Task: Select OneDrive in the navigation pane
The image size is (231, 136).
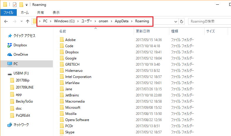Action: coord(18,55)
